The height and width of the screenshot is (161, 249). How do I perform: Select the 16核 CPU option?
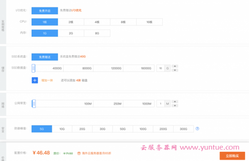(x=149, y=22)
